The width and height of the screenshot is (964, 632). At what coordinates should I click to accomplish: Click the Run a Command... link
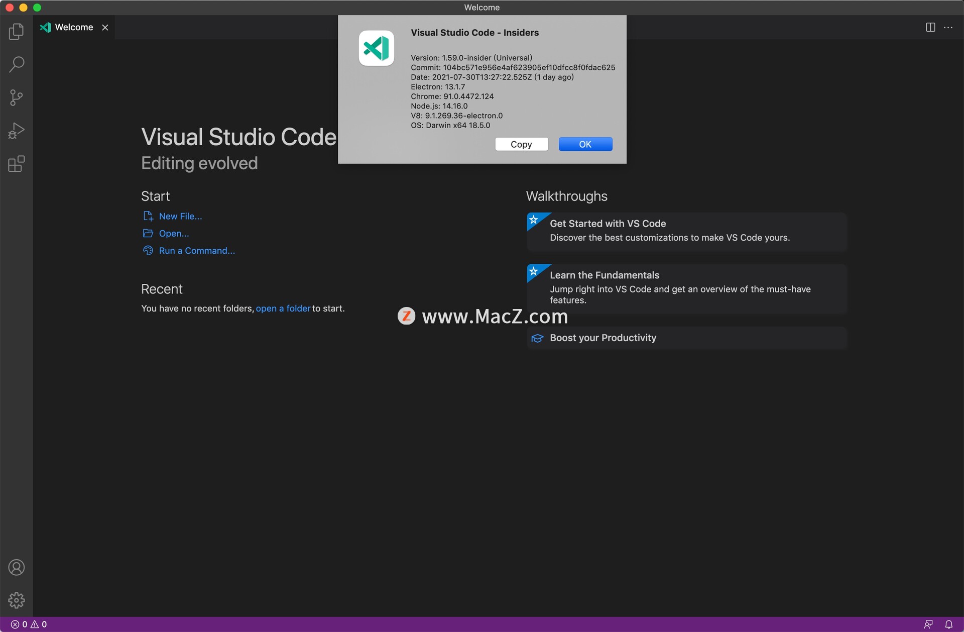tap(197, 250)
